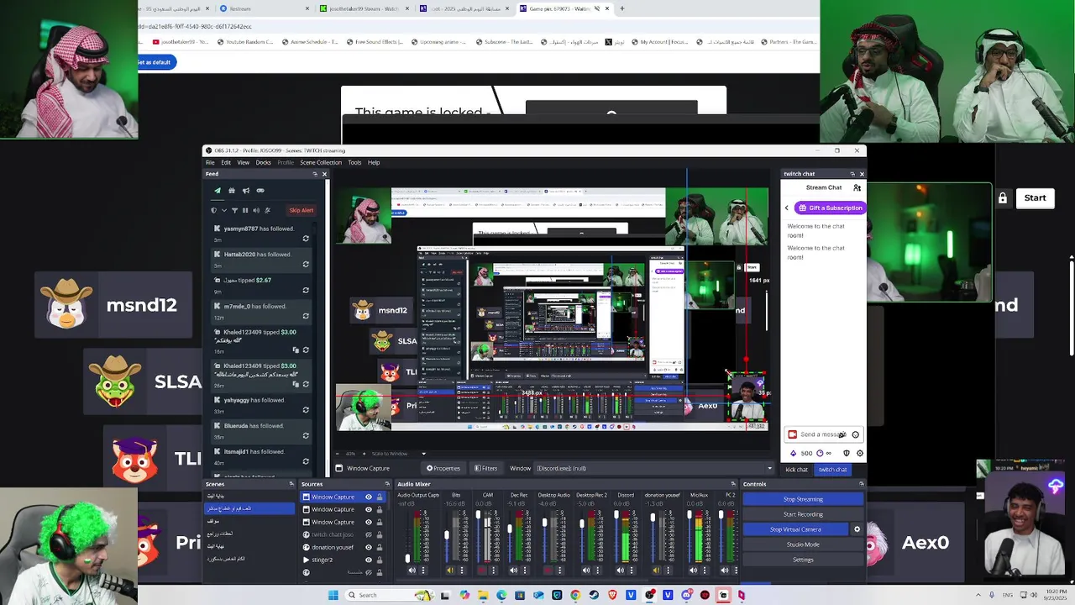Toggle visibility of stinger2 source
The image size is (1075, 605).
(x=368, y=560)
